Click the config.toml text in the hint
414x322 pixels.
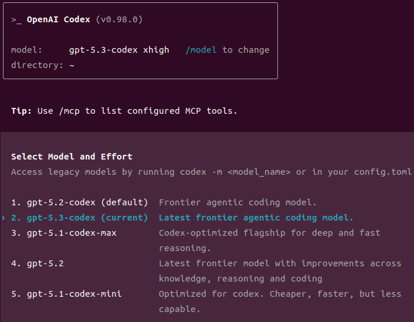pos(383,172)
